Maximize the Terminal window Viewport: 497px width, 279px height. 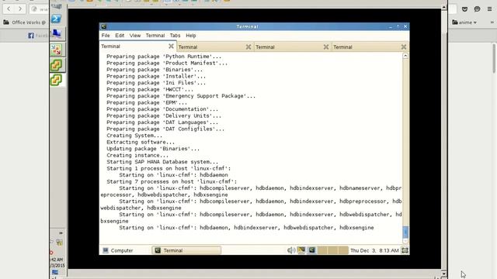398,27
